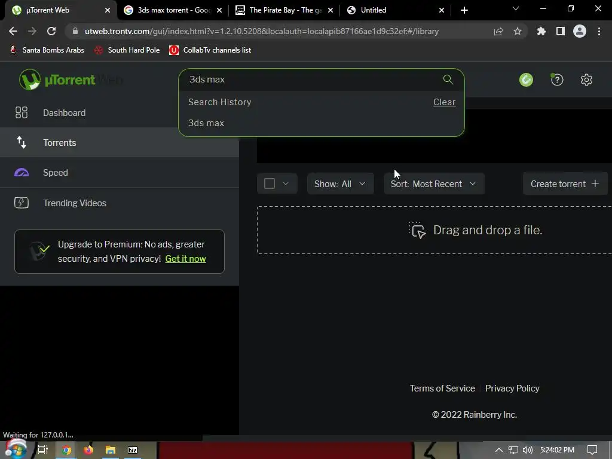Open Santa Bombs Arabs bookmark
612x459 pixels.
(x=47, y=50)
